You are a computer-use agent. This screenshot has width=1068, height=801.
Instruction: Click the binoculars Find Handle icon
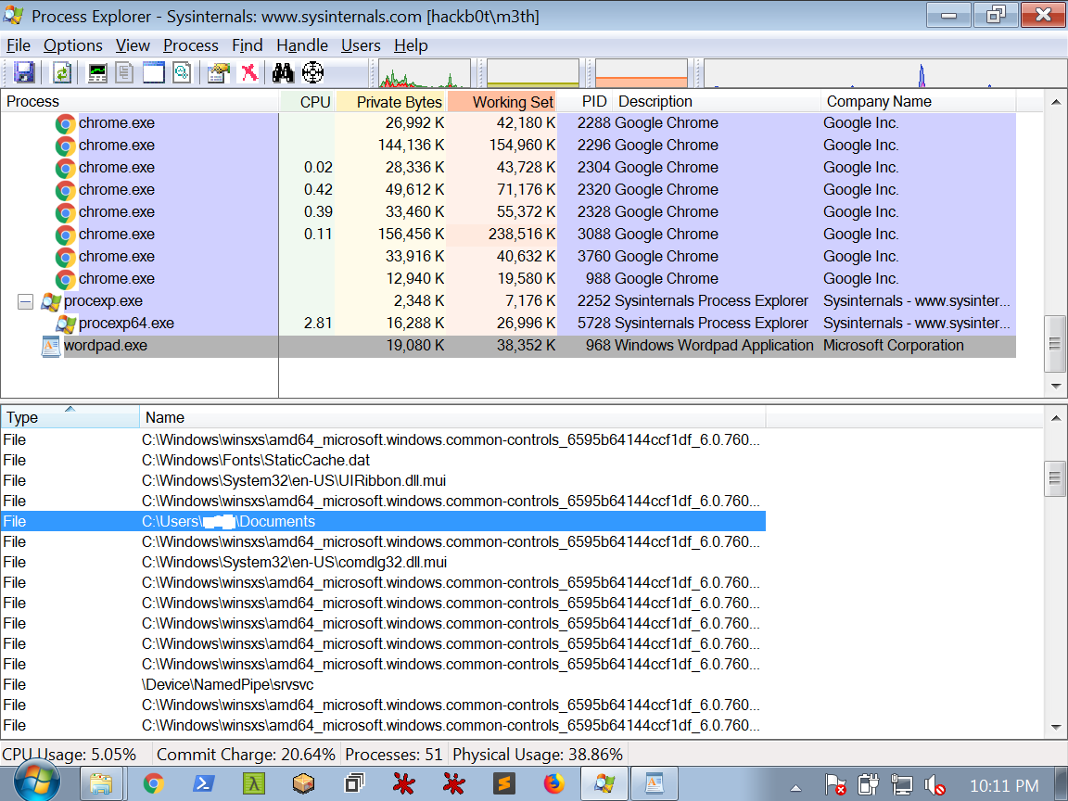pos(283,73)
